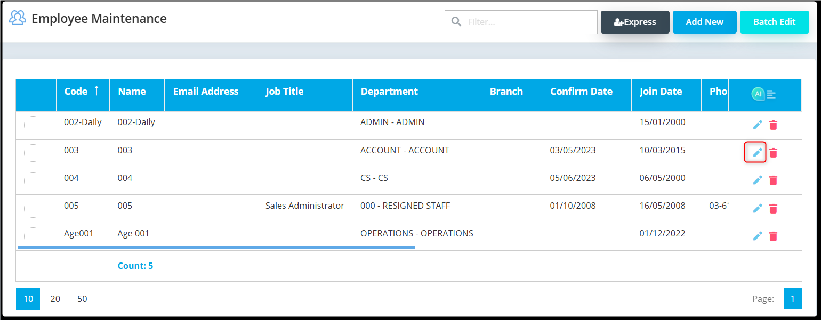This screenshot has width=821, height=320.
Task: Click the Employee Maintenance people icon
Action: point(18,18)
